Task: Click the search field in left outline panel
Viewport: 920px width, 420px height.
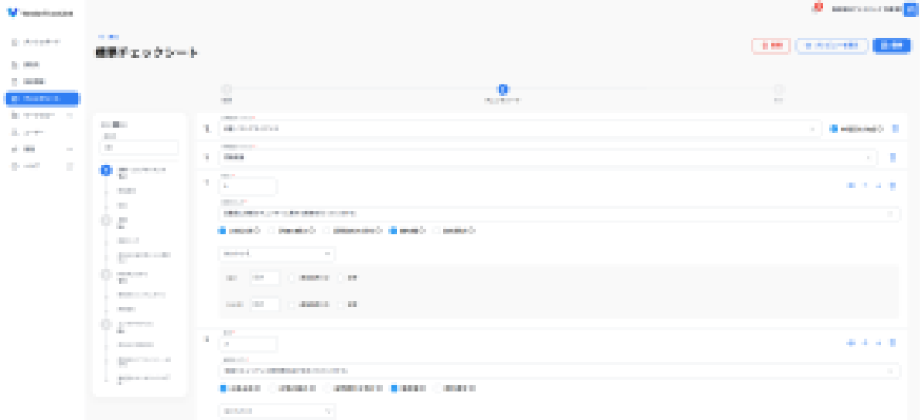Action: (138, 147)
